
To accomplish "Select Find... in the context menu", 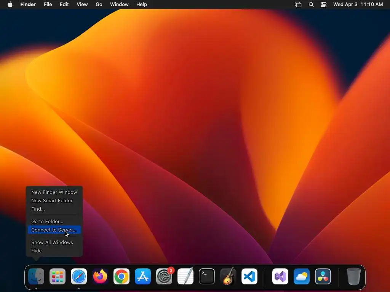I will [54, 209].
